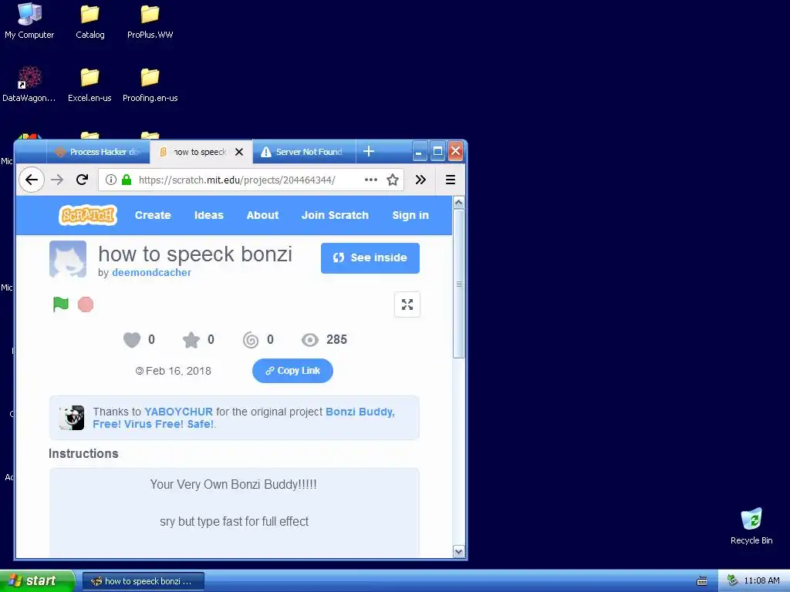
Task: Open the Windows start menu
Action: [37, 580]
